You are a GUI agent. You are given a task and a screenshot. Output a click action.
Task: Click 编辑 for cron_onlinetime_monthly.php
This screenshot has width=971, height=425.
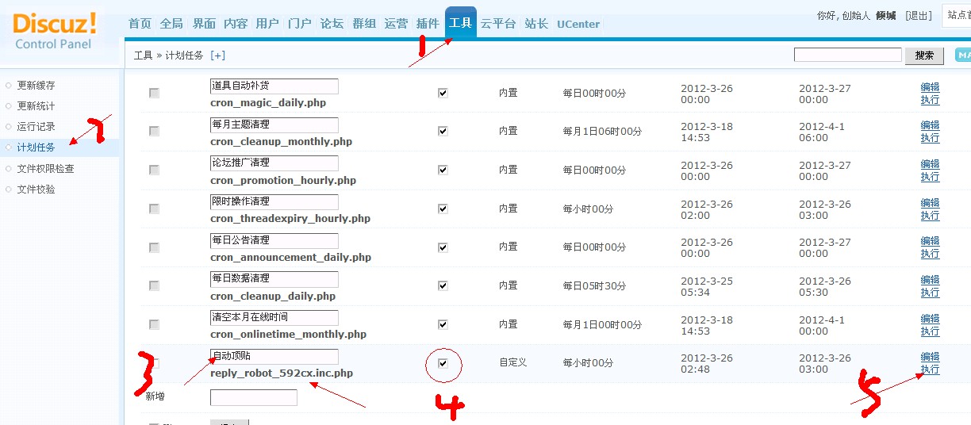click(930, 319)
